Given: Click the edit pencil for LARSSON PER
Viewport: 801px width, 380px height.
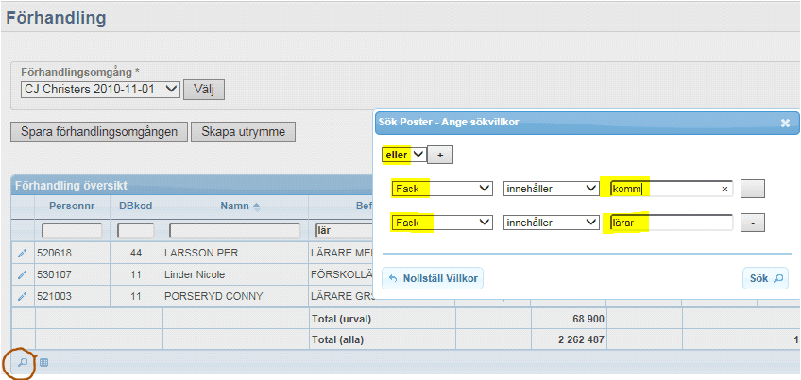Looking at the screenshot, I should (x=23, y=253).
